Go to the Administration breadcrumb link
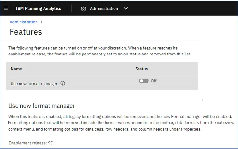The image size is (238, 149). coord(24,22)
